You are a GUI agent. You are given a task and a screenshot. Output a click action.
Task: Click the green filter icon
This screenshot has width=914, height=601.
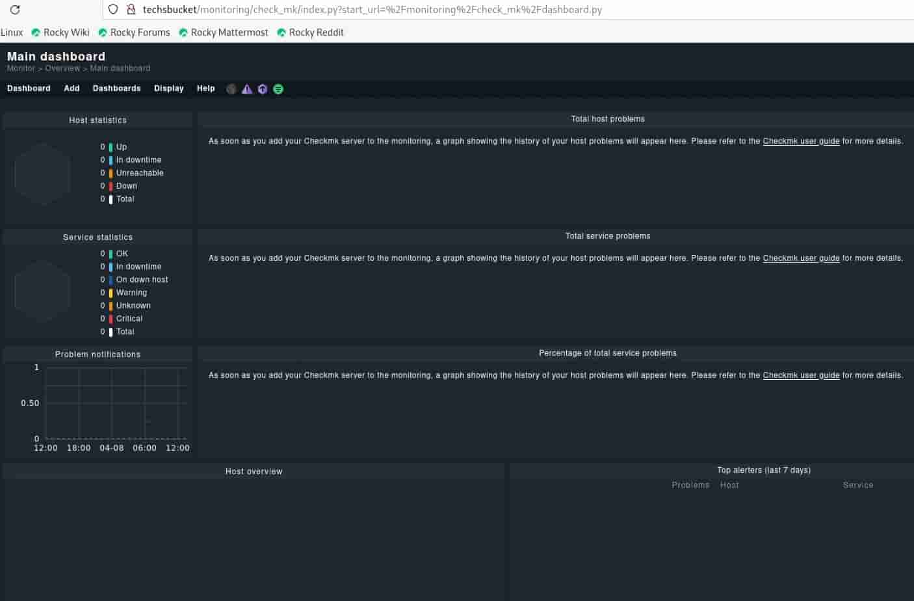click(x=278, y=89)
